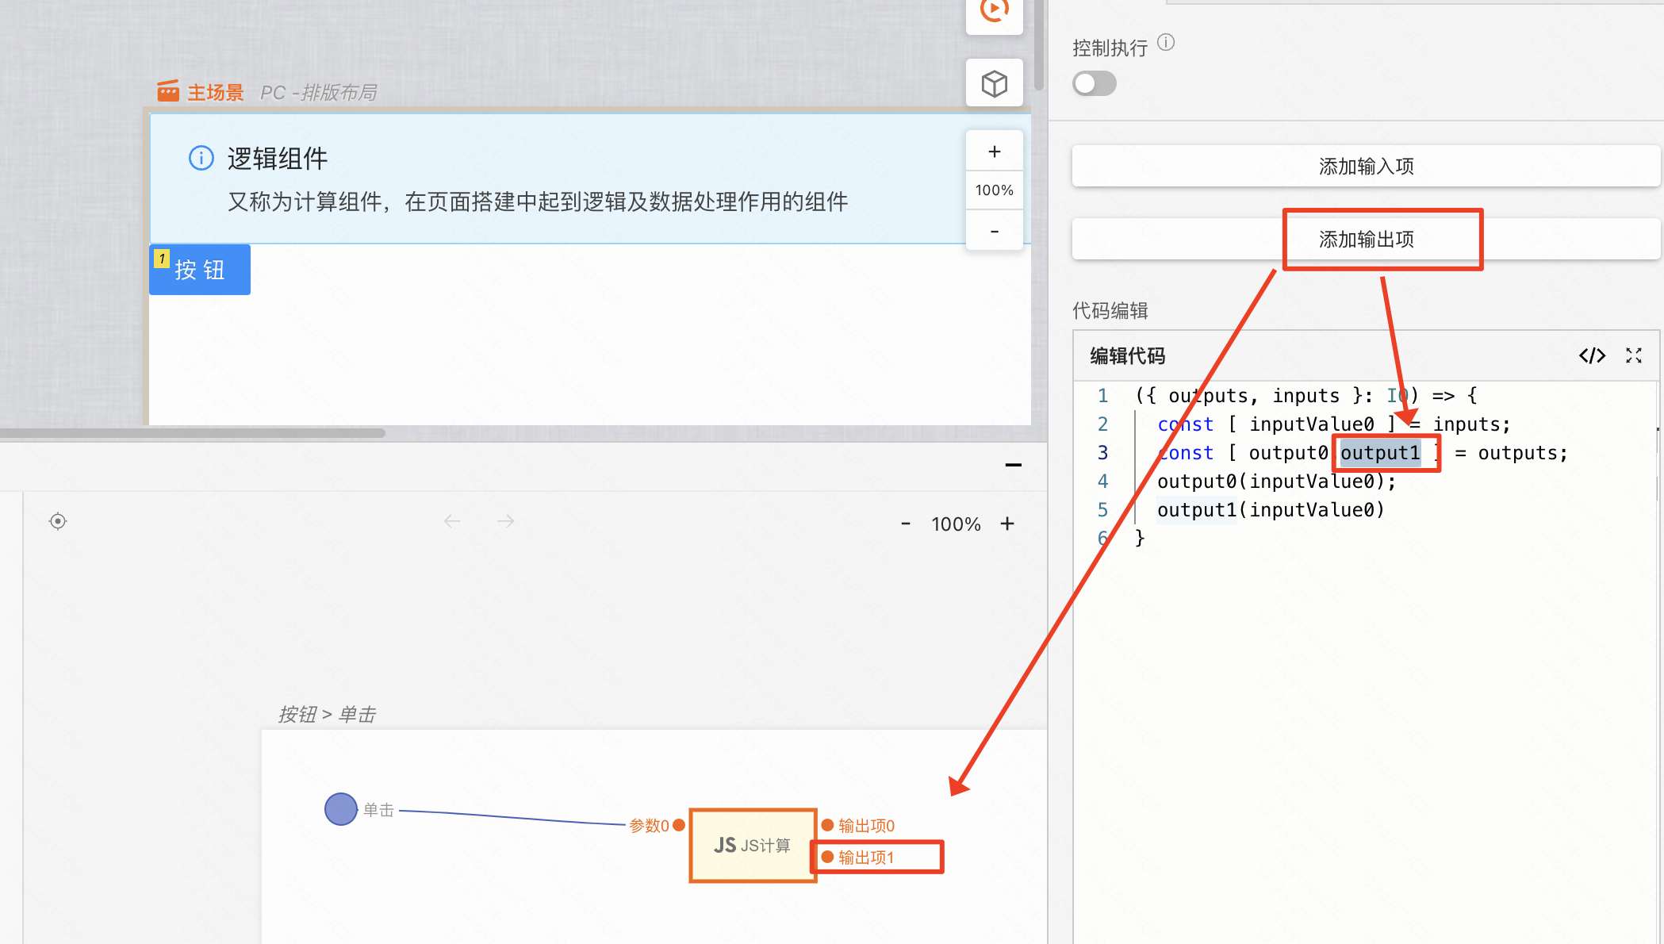Viewport: 1664px width, 944px height.
Task: Click the 代码编辑 section label
Action: [1110, 311]
